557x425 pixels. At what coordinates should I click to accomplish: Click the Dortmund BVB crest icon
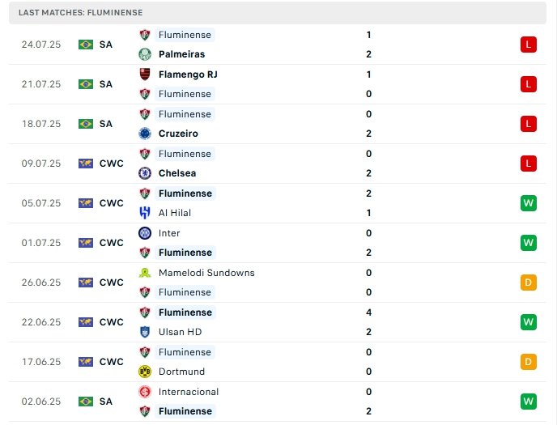145,372
